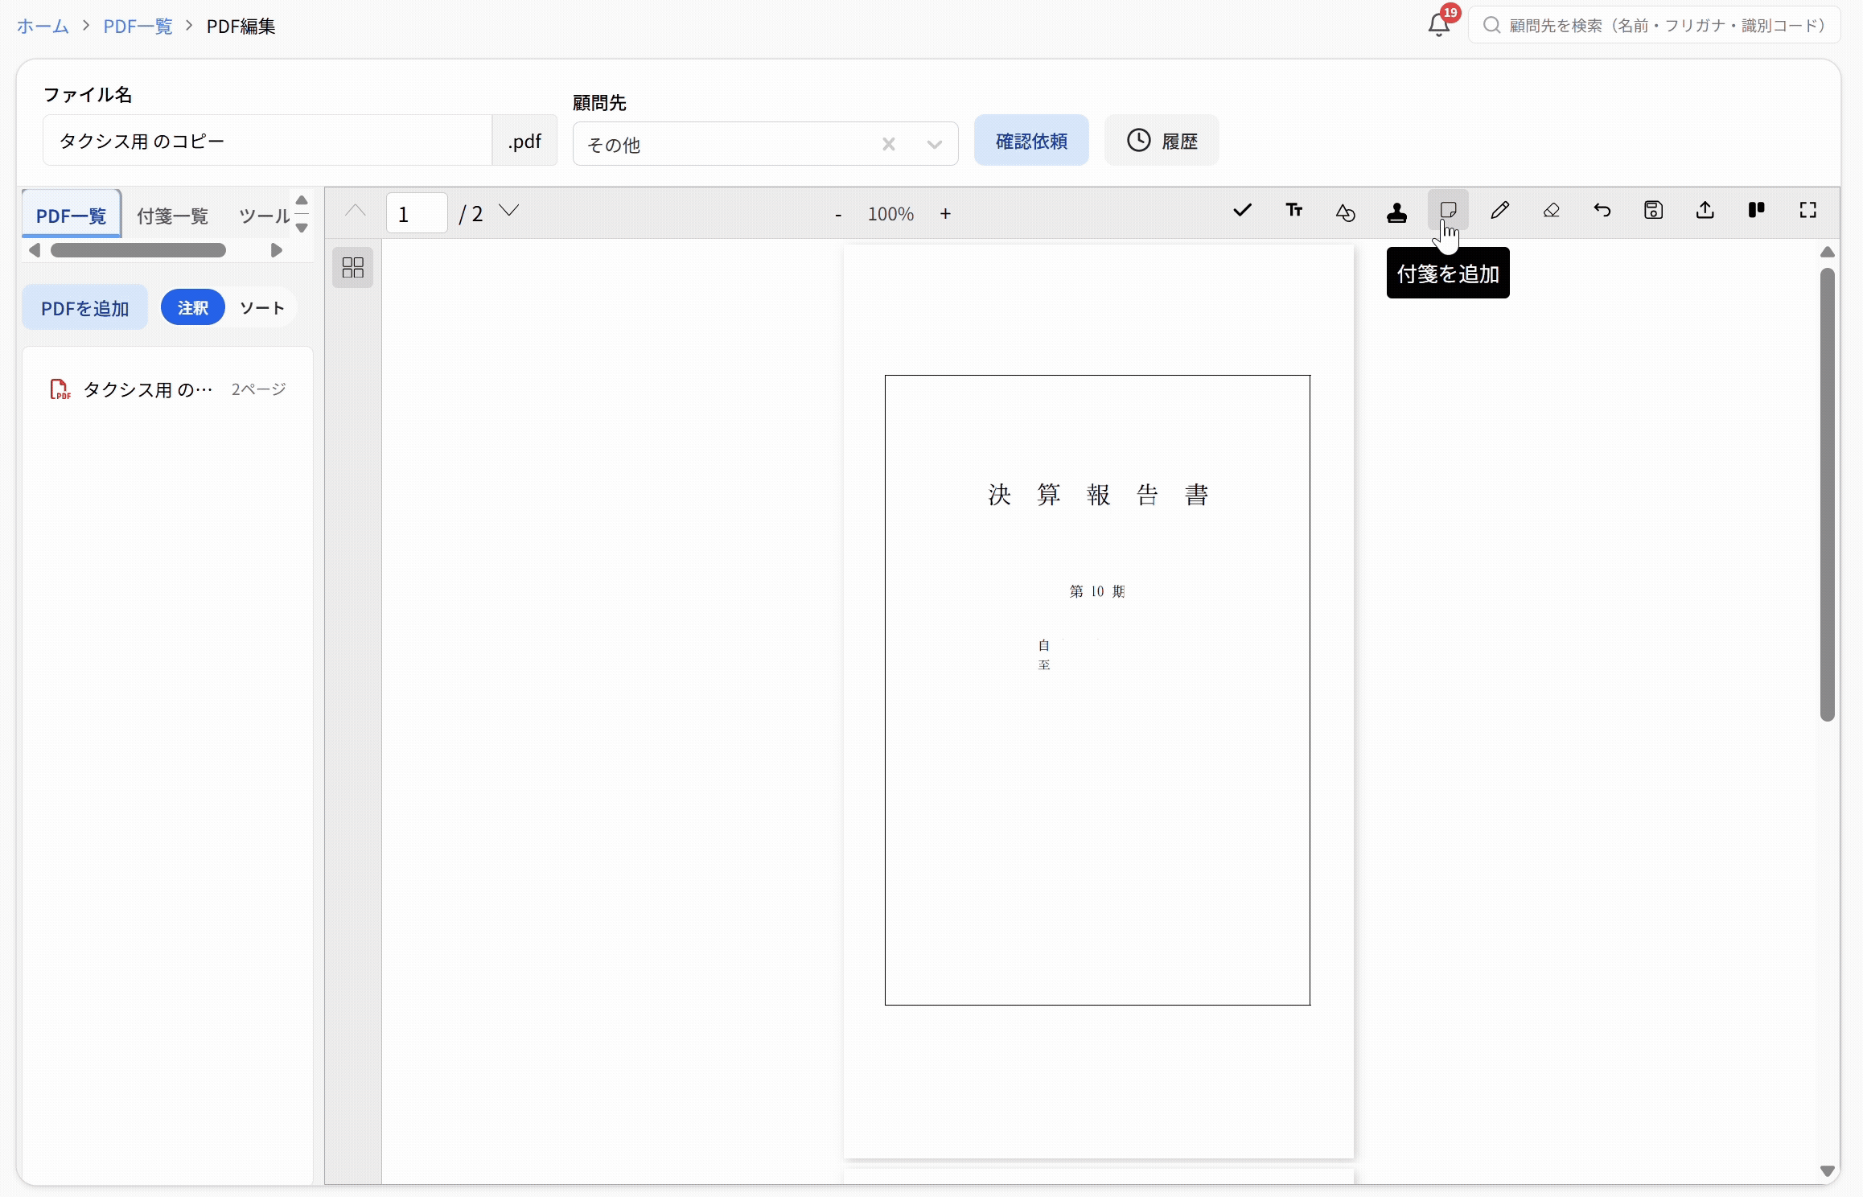Open the 顧問先 combo box showing その他
Screen dimensions: 1863x1197
tap(765, 144)
